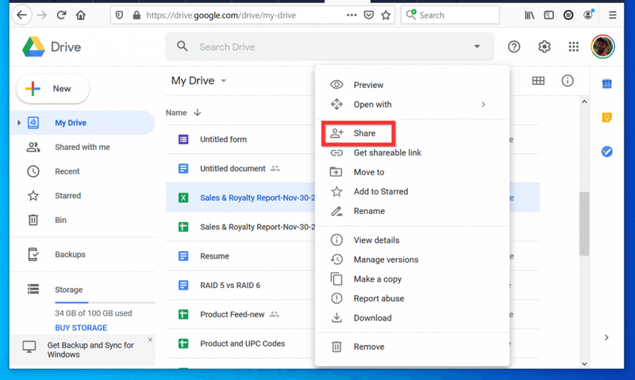Image resolution: width=635 pixels, height=380 pixels.
Task: Choose Get shareable link
Action: [412, 152]
